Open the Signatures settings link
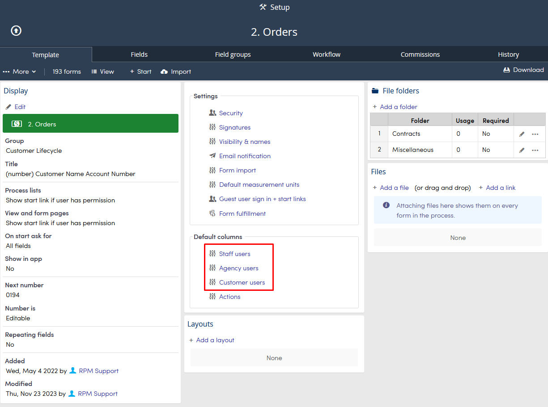Screen dimensions: 548x407 click(235, 127)
